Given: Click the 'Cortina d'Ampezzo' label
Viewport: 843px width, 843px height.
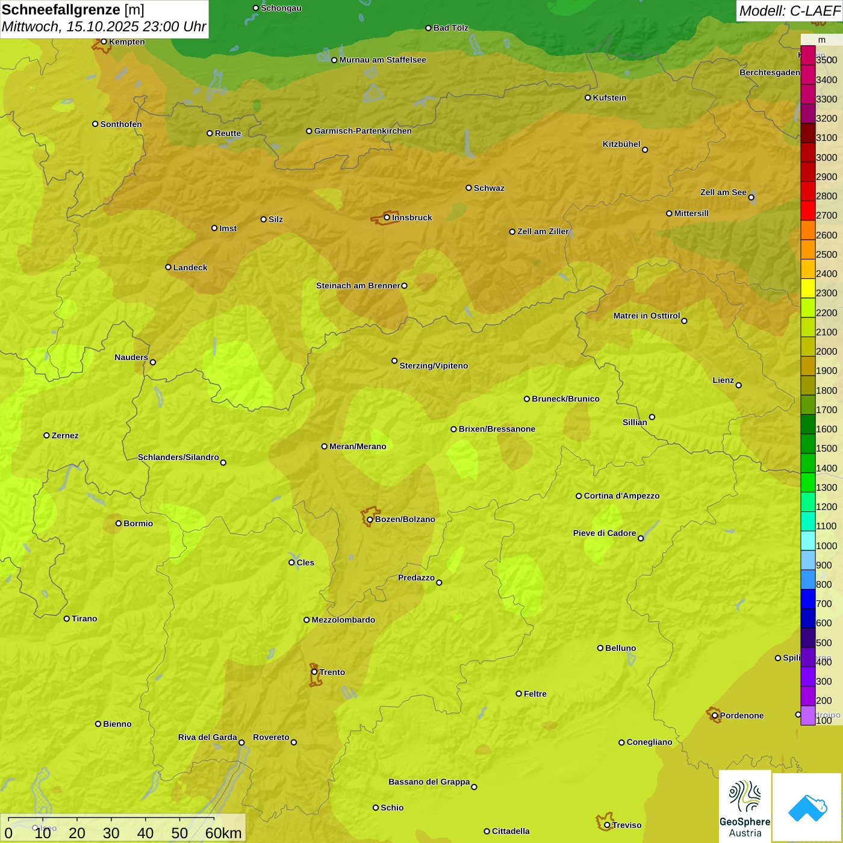Looking at the screenshot, I should coord(622,496).
